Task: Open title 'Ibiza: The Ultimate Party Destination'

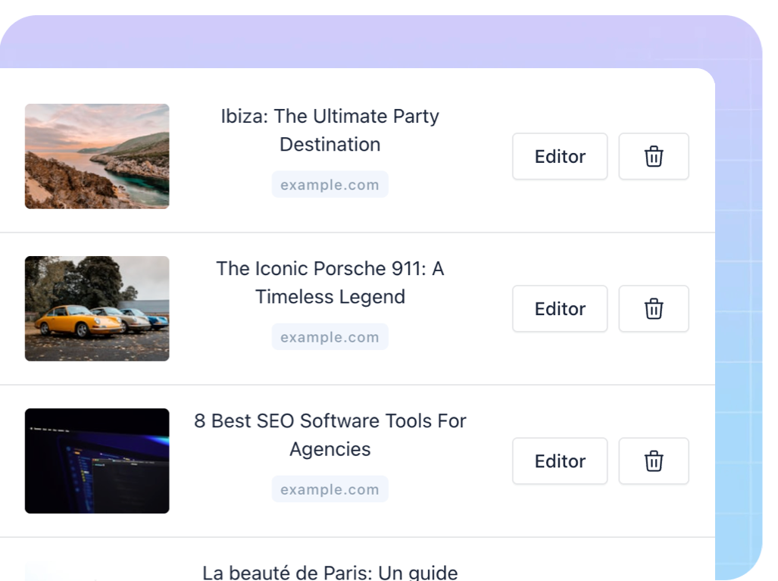Action: pyautogui.click(x=330, y=130)
